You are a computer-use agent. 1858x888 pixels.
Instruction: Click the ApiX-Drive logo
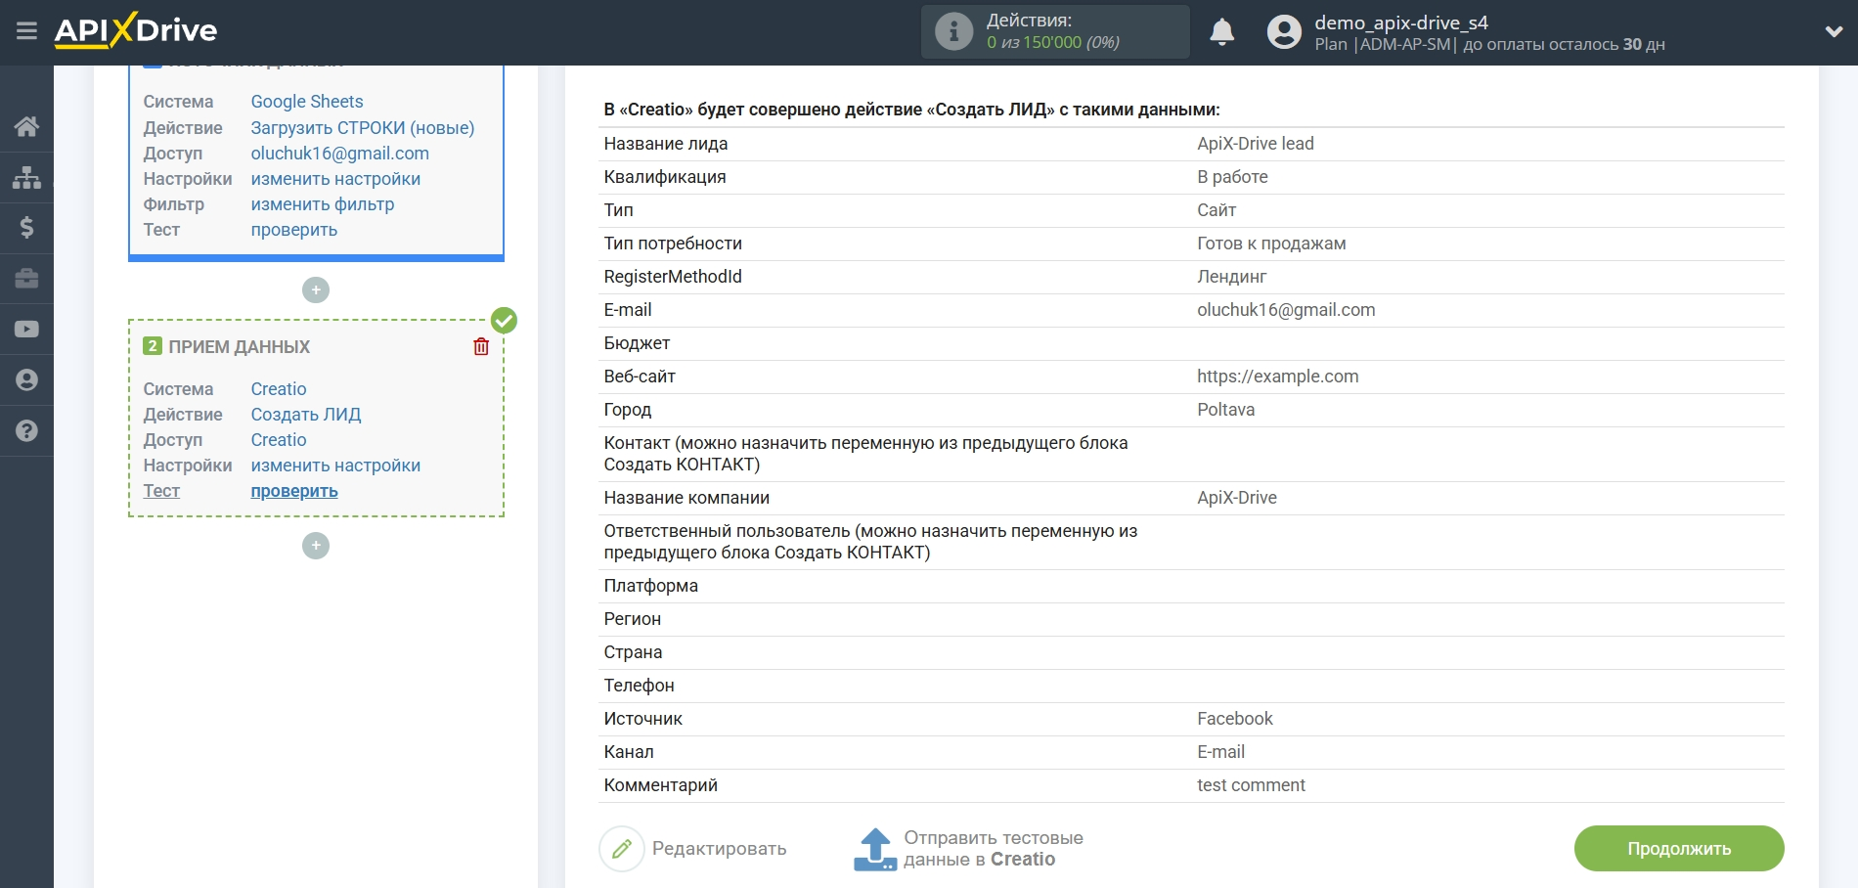click(x=136, y=31)
